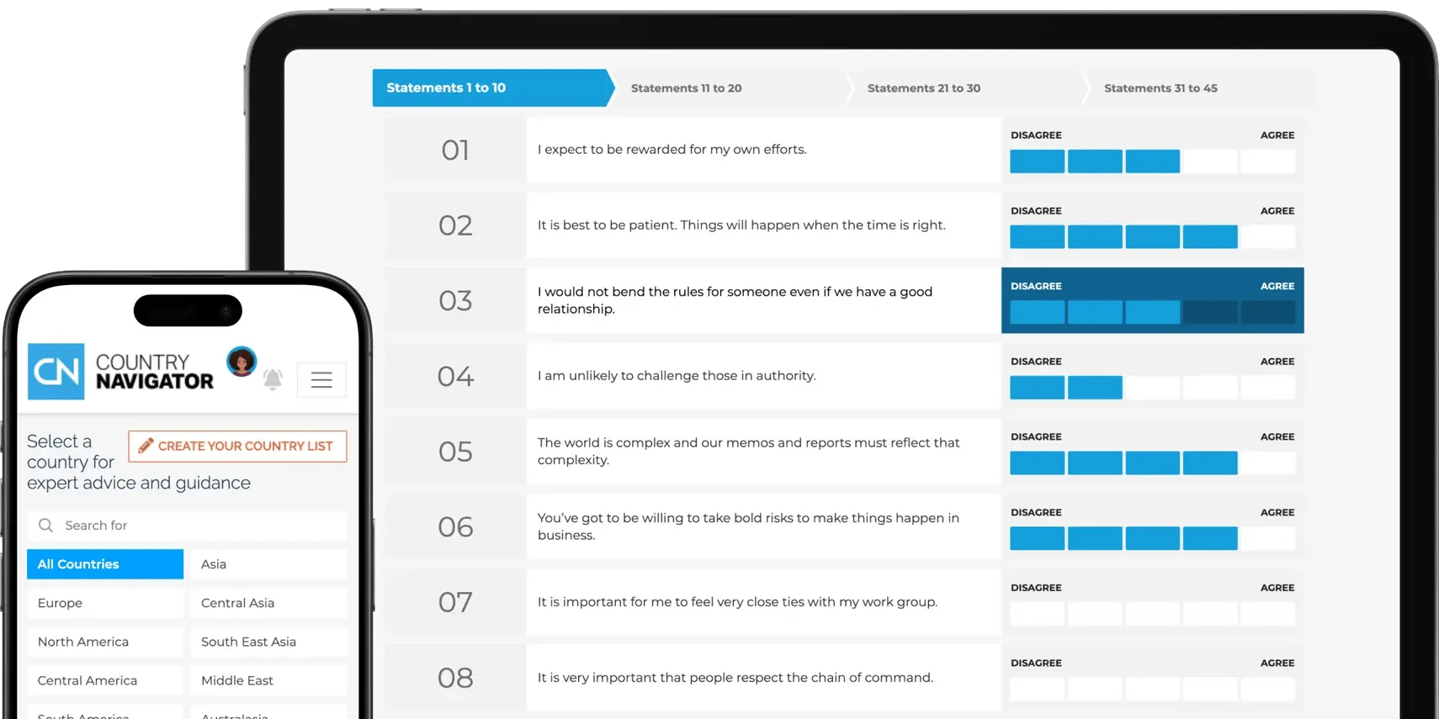
Task: Open the hamburger menu on phone
Action: point(321,380)
